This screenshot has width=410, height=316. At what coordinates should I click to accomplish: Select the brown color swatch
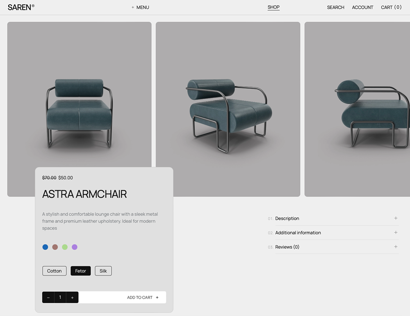(55, 247)
